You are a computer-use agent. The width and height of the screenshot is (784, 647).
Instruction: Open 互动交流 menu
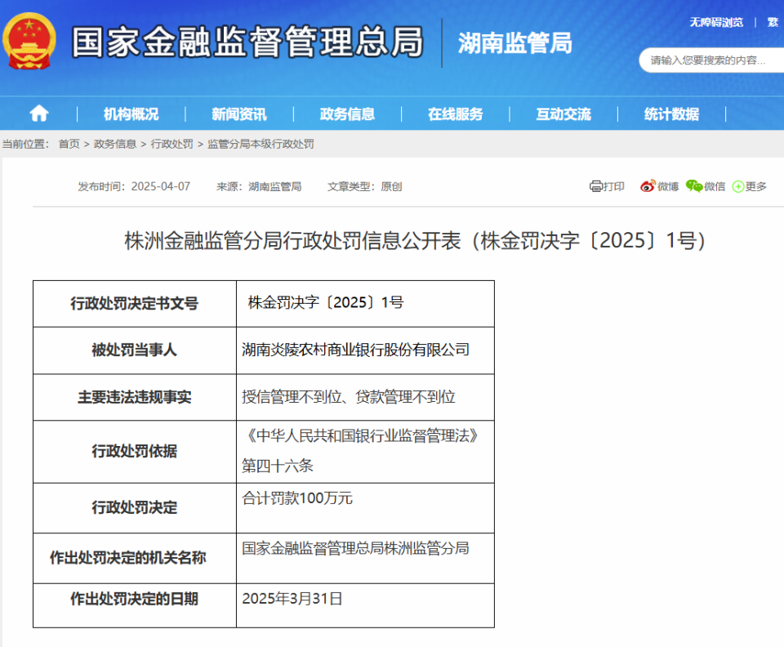click(563, 114)
